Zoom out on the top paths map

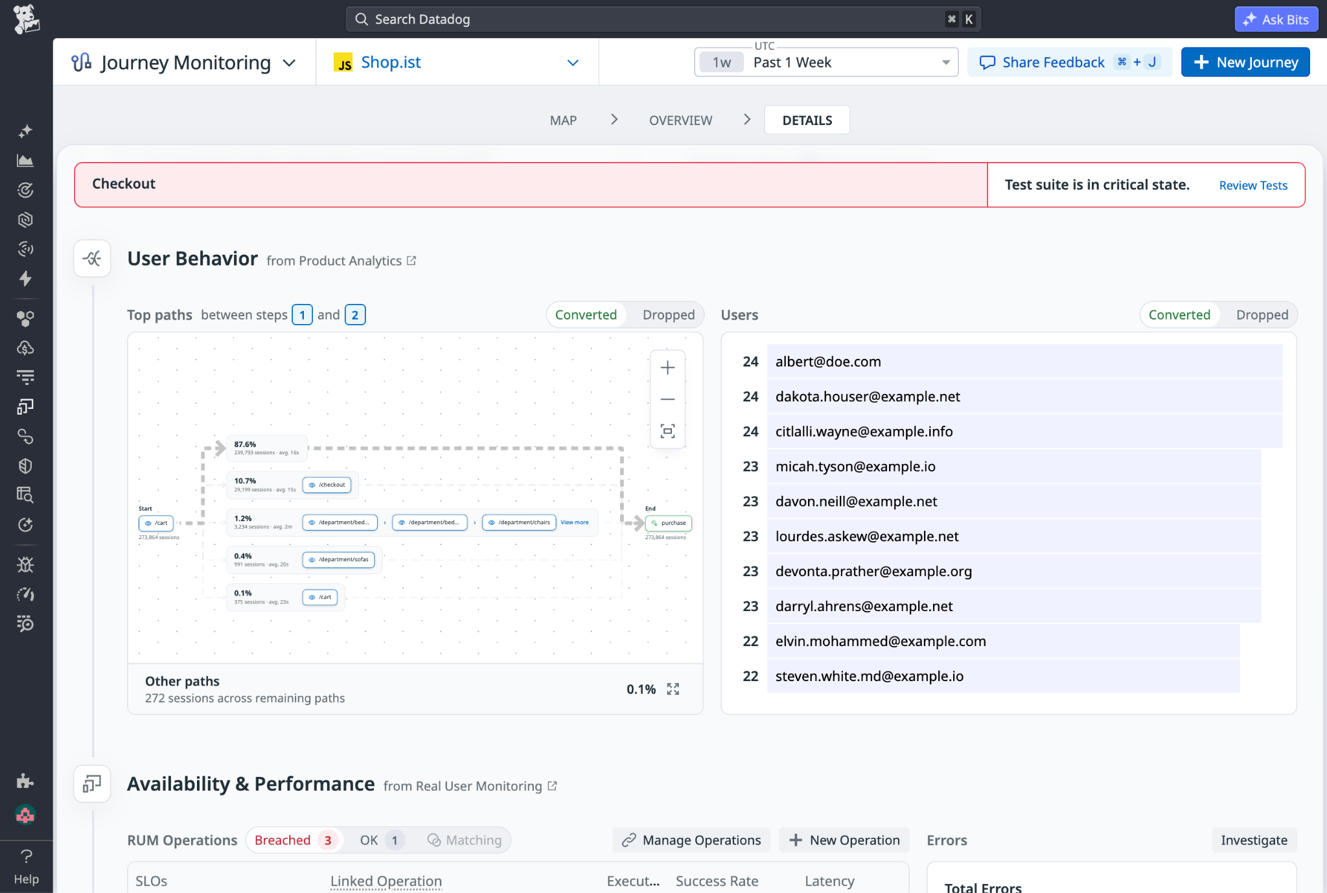[667, 399]
